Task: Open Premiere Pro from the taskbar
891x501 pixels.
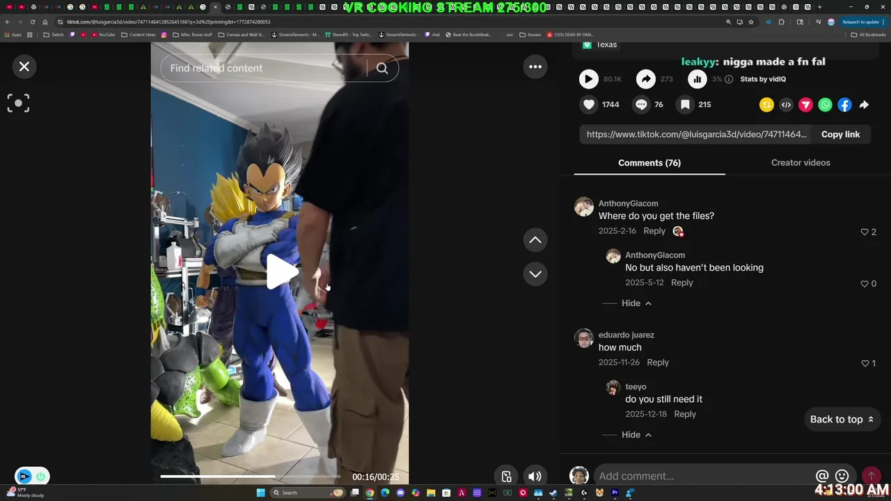Action: [615, 493]
